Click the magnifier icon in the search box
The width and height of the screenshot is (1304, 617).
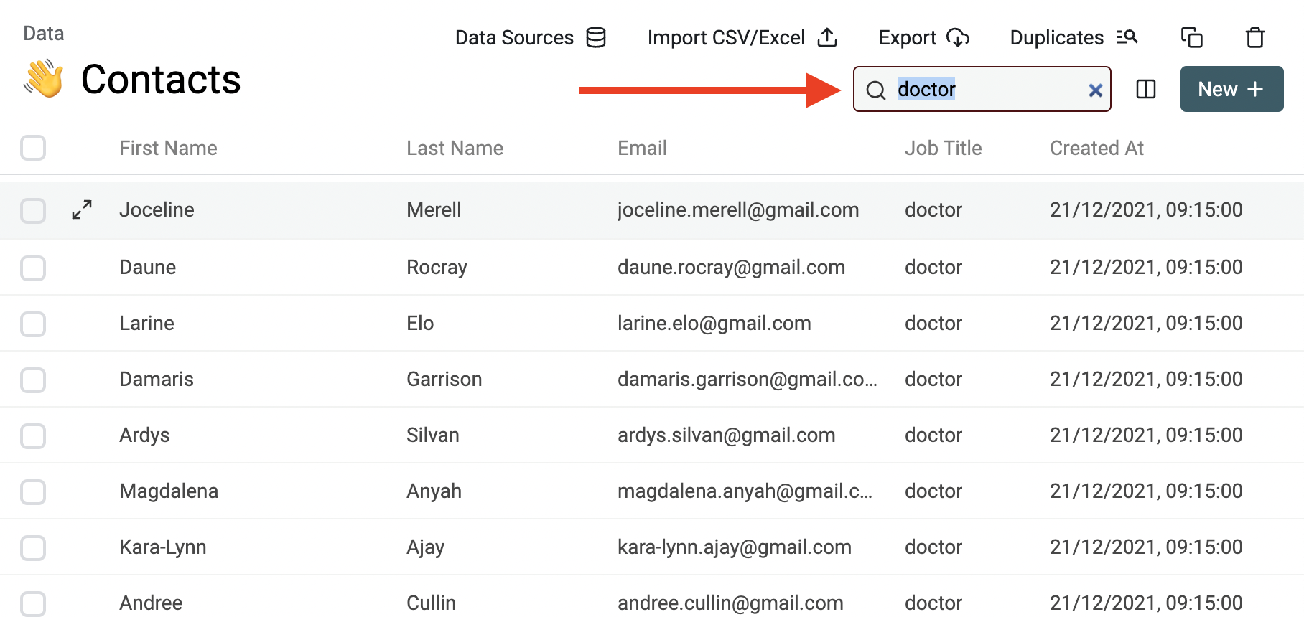click(876, 90)
